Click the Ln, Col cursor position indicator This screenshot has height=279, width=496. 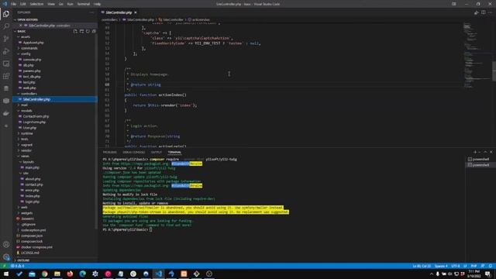pyautogui.click(x=422, y=266)
